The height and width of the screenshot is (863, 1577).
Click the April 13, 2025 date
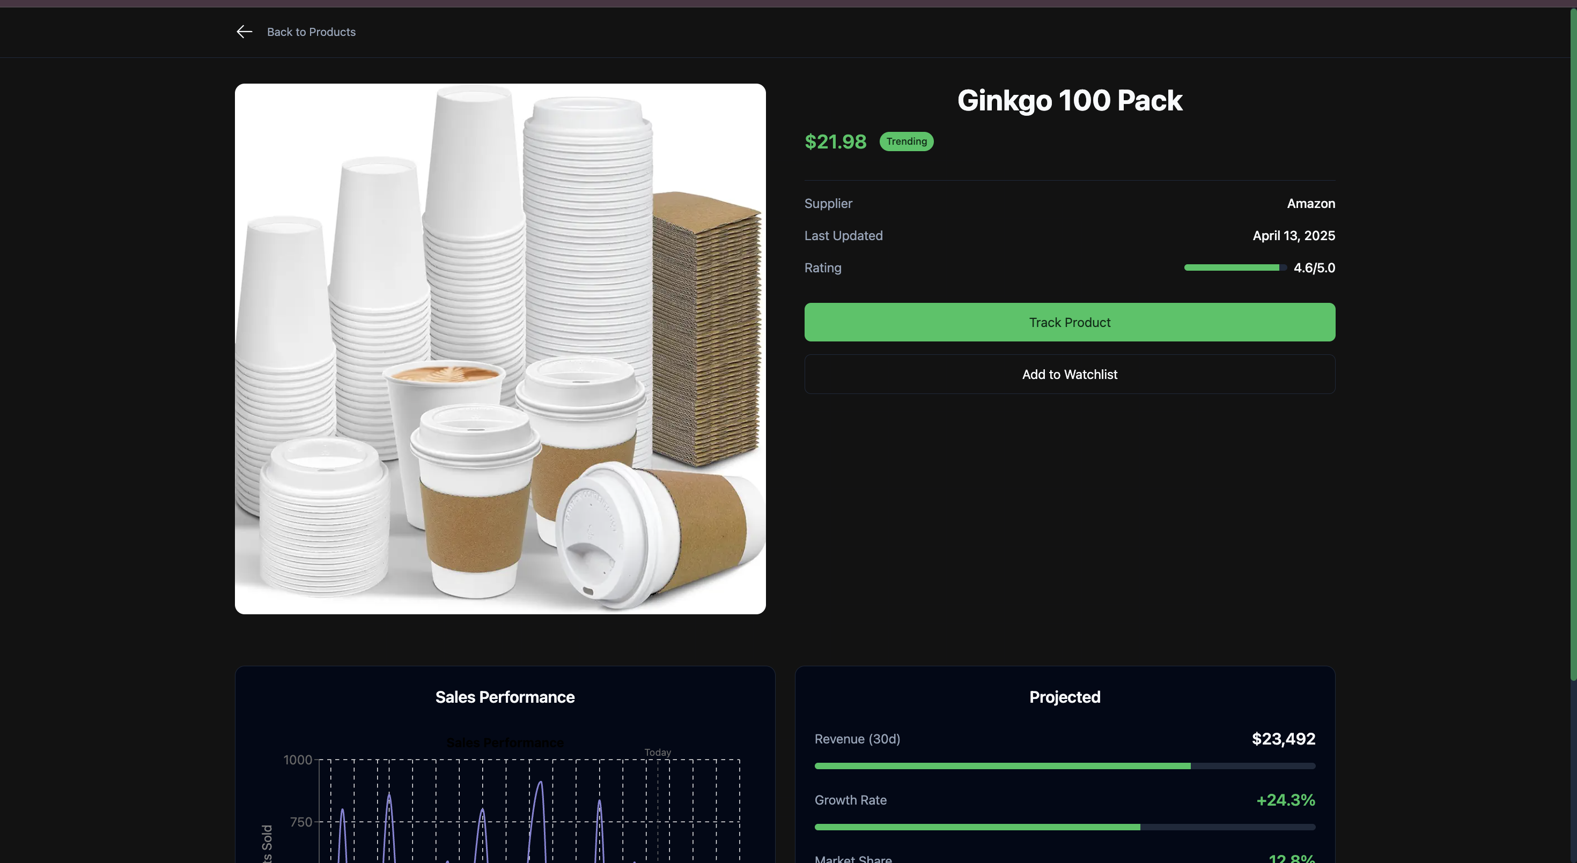(1293, 235)
